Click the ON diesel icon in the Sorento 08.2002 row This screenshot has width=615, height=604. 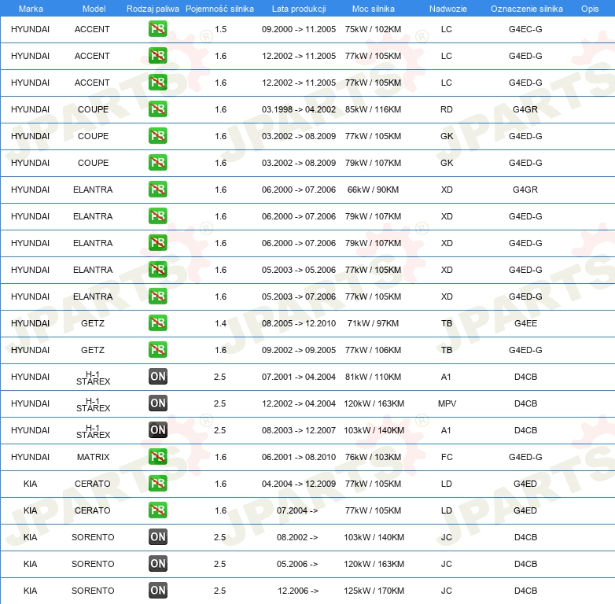[x=157, y=537]
